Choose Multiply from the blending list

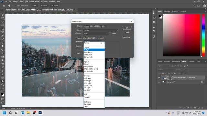[94, 50]
